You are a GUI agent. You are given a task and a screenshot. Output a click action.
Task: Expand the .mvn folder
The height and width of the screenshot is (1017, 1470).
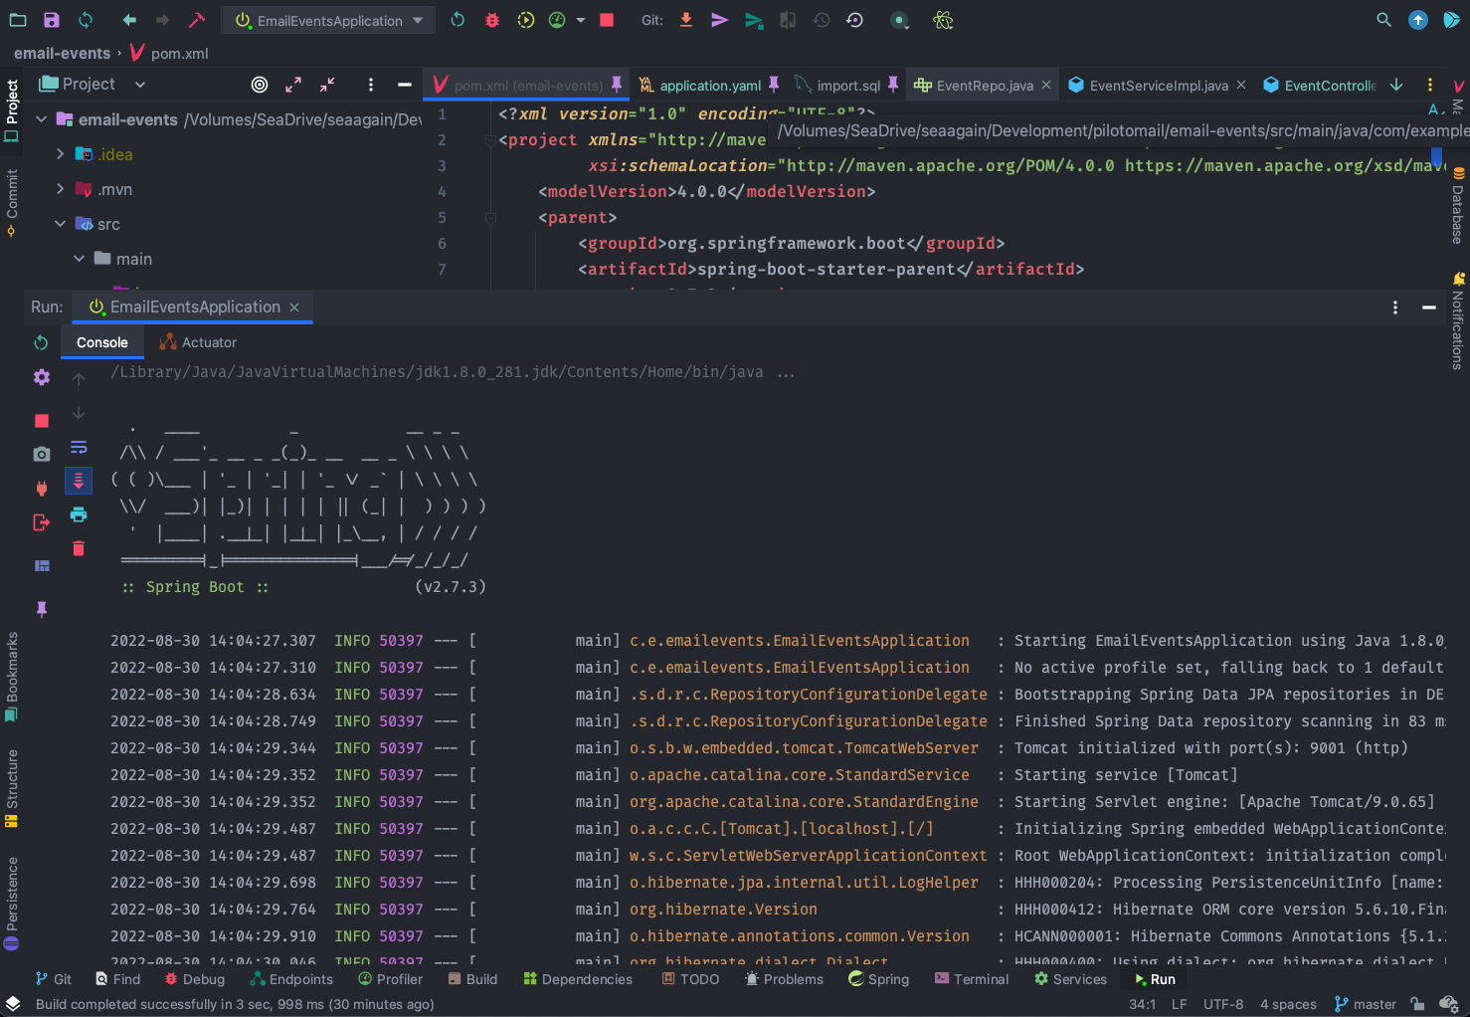[60, 189]
